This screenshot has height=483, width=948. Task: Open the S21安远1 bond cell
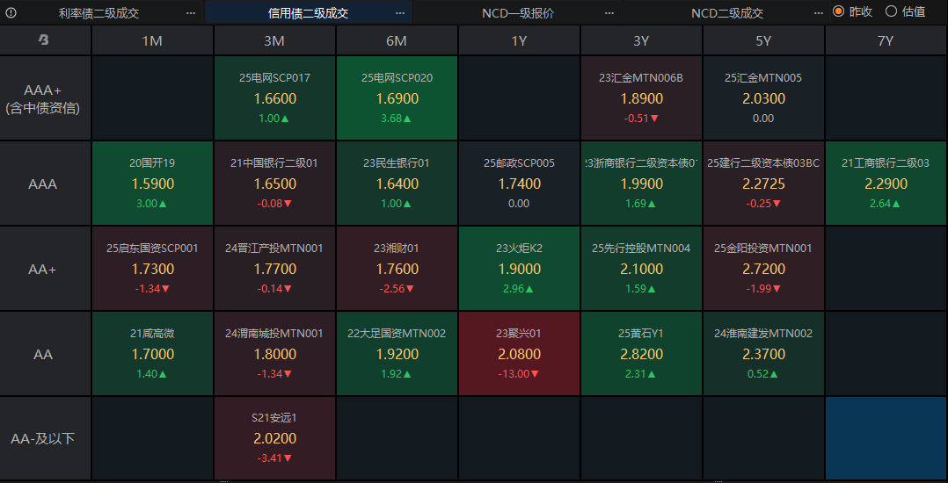click(274, 437)
